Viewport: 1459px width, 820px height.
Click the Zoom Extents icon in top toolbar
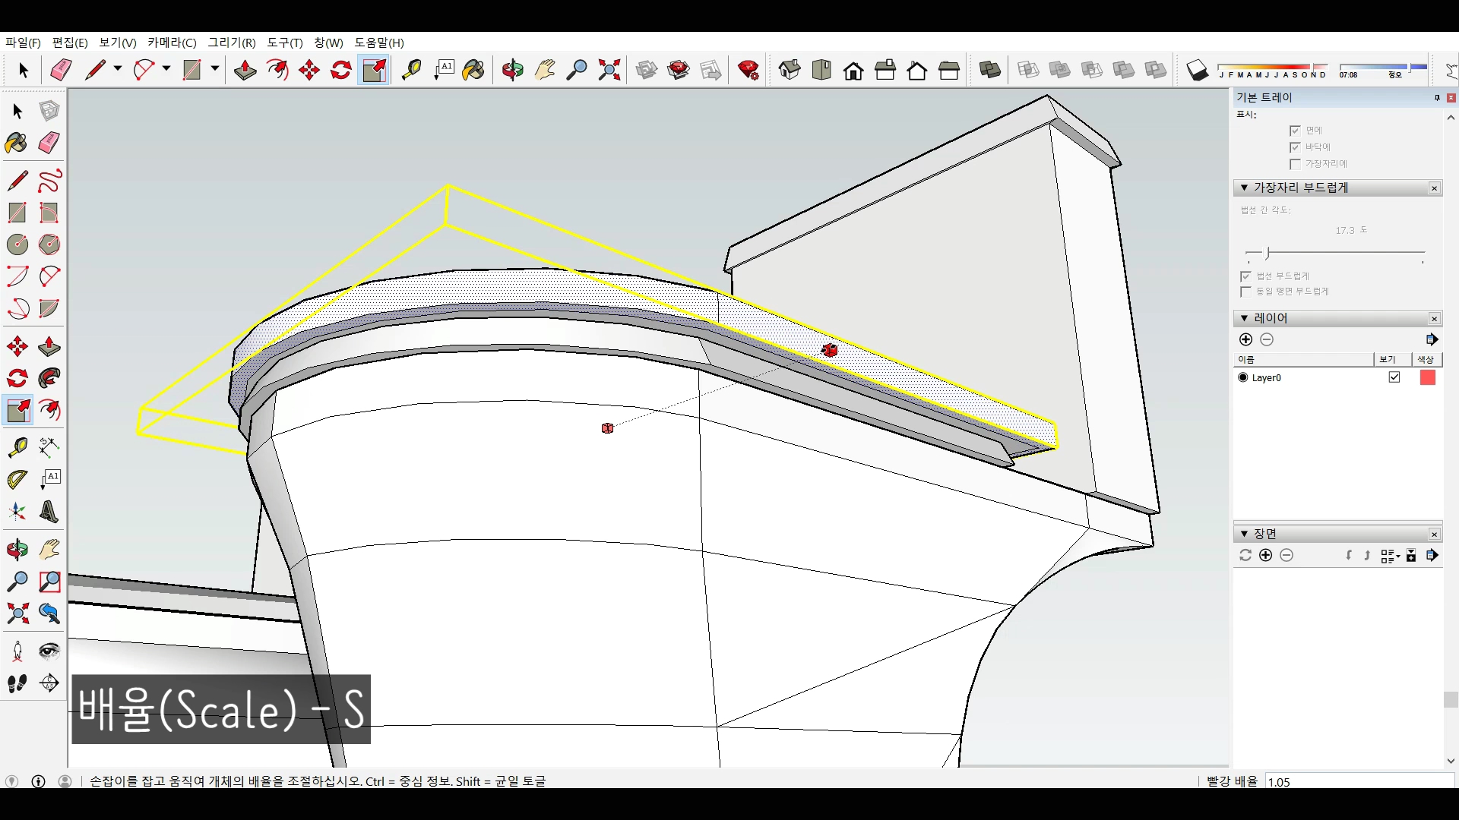click(x=609, y=70)
